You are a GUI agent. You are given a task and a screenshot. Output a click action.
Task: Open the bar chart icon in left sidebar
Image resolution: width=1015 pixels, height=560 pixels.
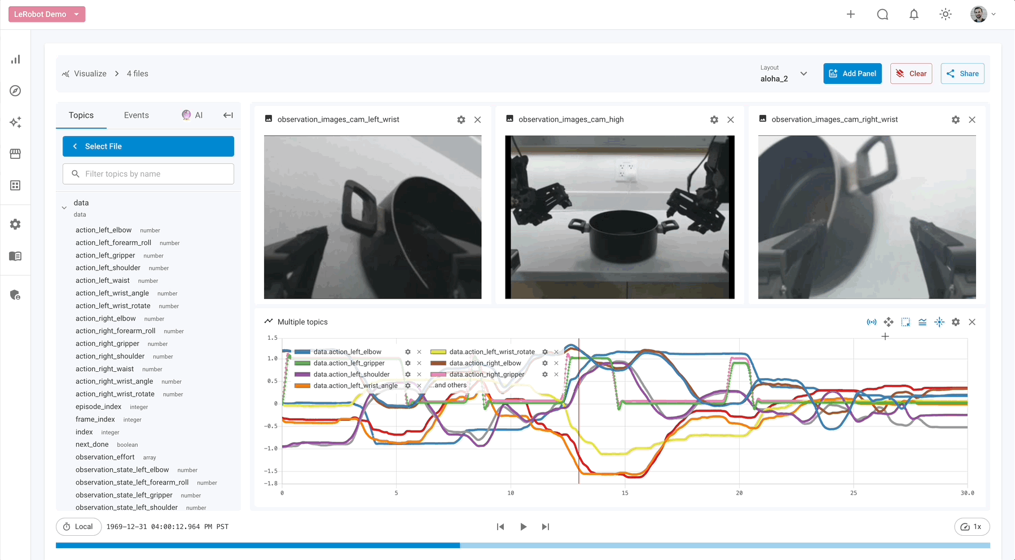click(15, 59)
